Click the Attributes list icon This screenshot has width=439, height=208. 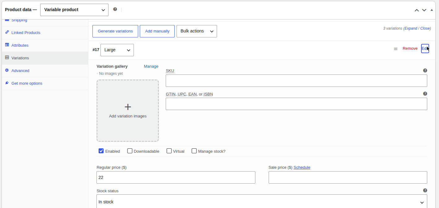click(7, 45)
